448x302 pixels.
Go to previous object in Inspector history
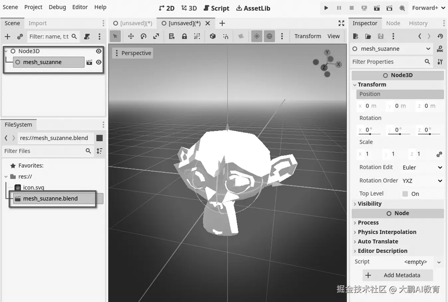[420, 36]
